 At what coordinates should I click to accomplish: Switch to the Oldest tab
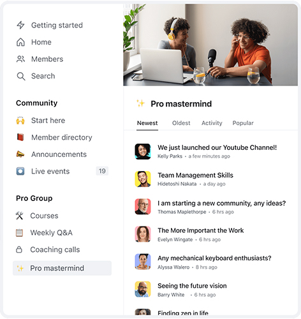(x=181, y=123)
